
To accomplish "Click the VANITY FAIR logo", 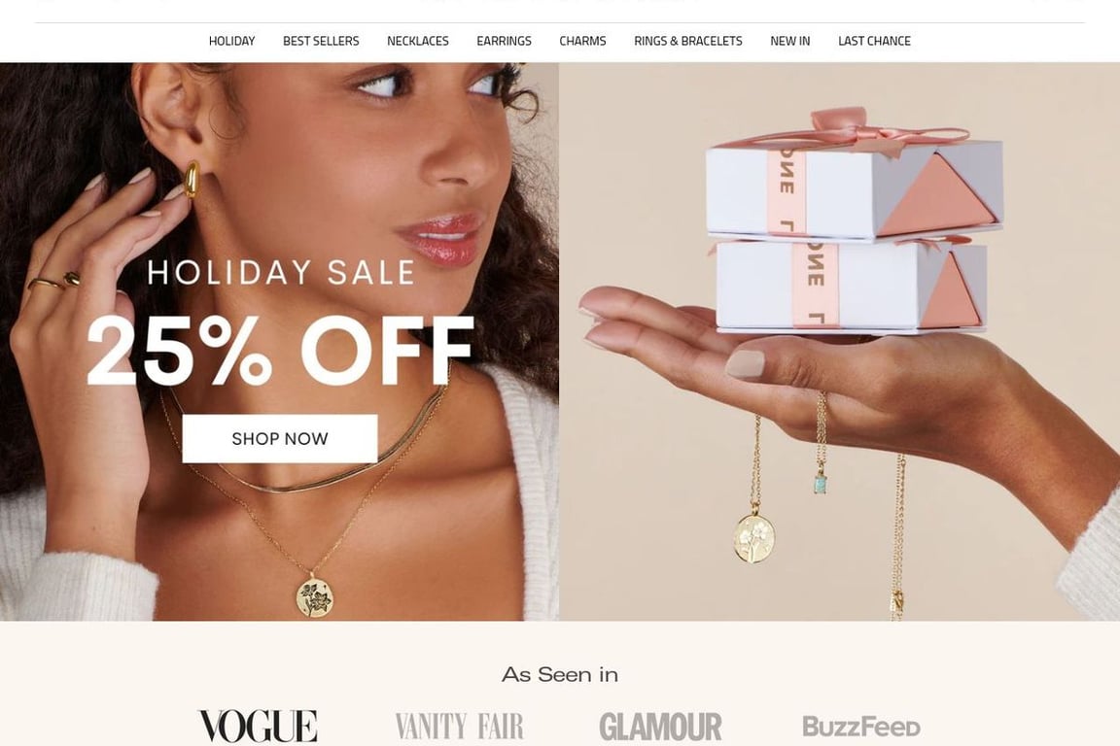I will point(459,726).
